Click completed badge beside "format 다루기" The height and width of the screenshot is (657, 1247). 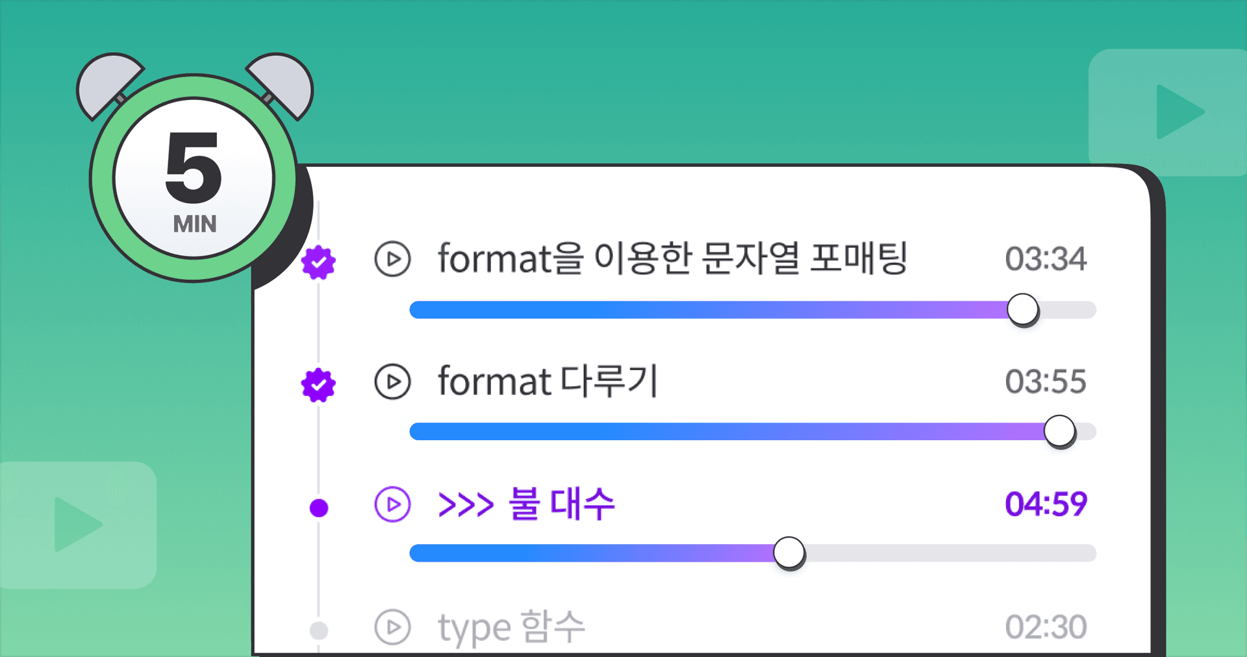(318, 385)
